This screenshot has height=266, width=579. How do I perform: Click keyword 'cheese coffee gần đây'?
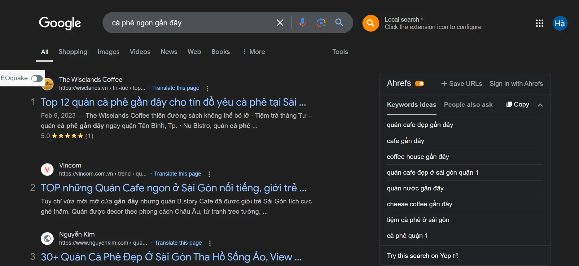click(x=419, y=204)
